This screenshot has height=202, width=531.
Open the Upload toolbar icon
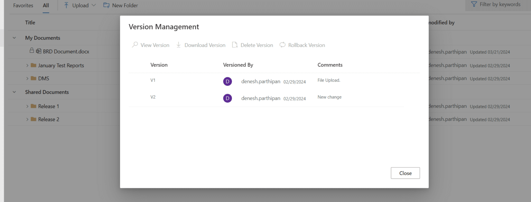(x=66, y=5)
